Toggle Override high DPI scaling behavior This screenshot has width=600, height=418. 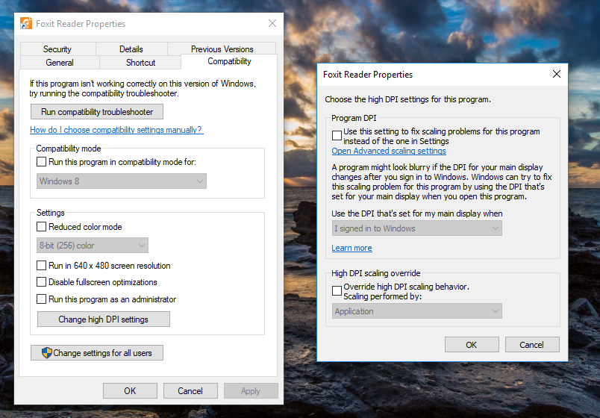pyautogui.click(x=337, y=290)
